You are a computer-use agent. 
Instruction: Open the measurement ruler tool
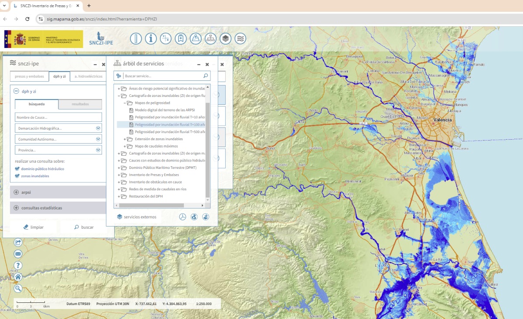pos(136,38)
